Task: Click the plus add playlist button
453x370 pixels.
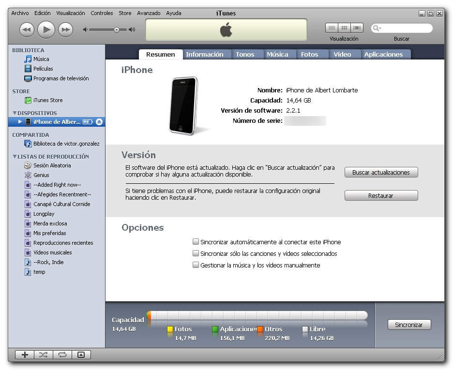Action: coord(25,355)
